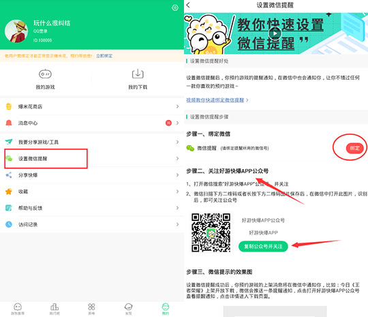
Task: Tap the 设置微信提醒步骤 section header
Action: point(209,117)
